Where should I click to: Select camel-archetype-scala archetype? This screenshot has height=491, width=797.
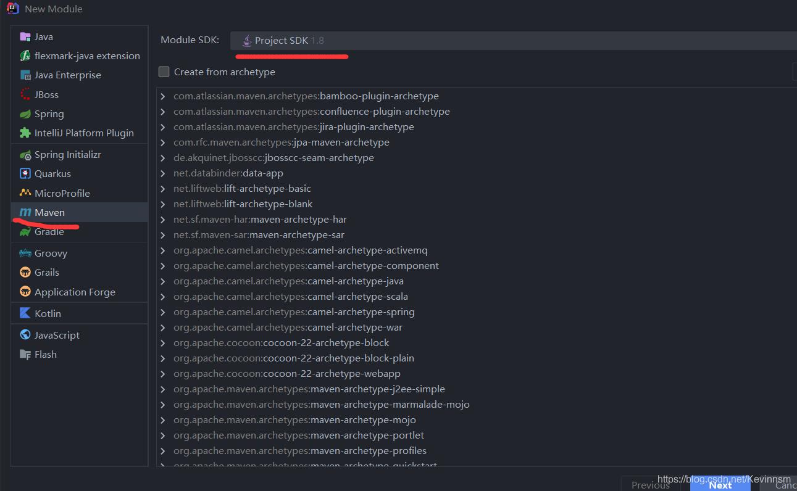[291, 297]
